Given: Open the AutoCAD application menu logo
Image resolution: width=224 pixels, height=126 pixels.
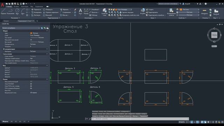Looking at the screenshot, I should (2, 5).
